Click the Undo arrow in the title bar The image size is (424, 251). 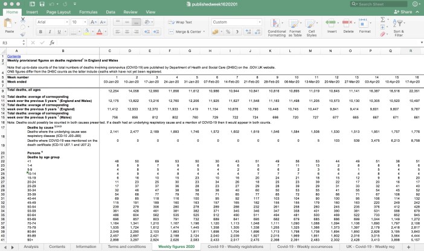[52, 4]
